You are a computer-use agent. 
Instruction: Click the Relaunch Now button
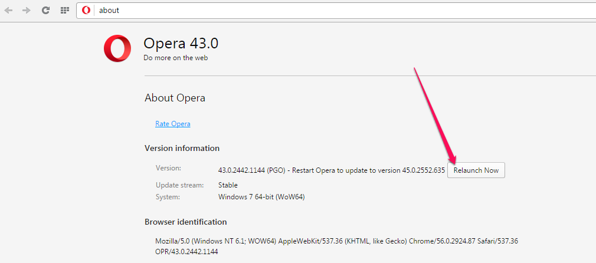coord(476,170)
